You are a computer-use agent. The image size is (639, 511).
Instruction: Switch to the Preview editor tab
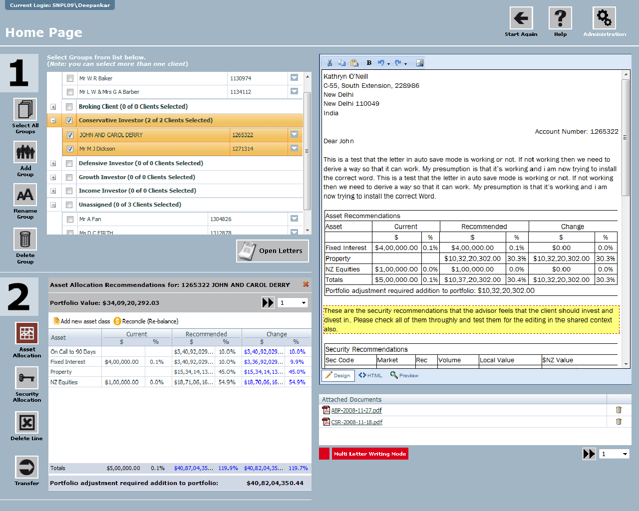[x=404, y=375]
